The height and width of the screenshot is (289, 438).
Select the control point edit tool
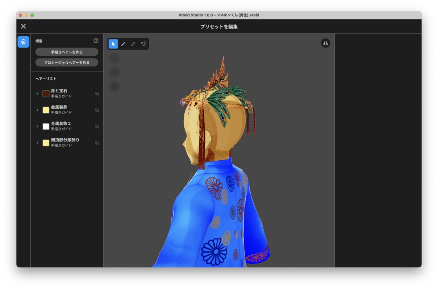(x=143, y=44)
